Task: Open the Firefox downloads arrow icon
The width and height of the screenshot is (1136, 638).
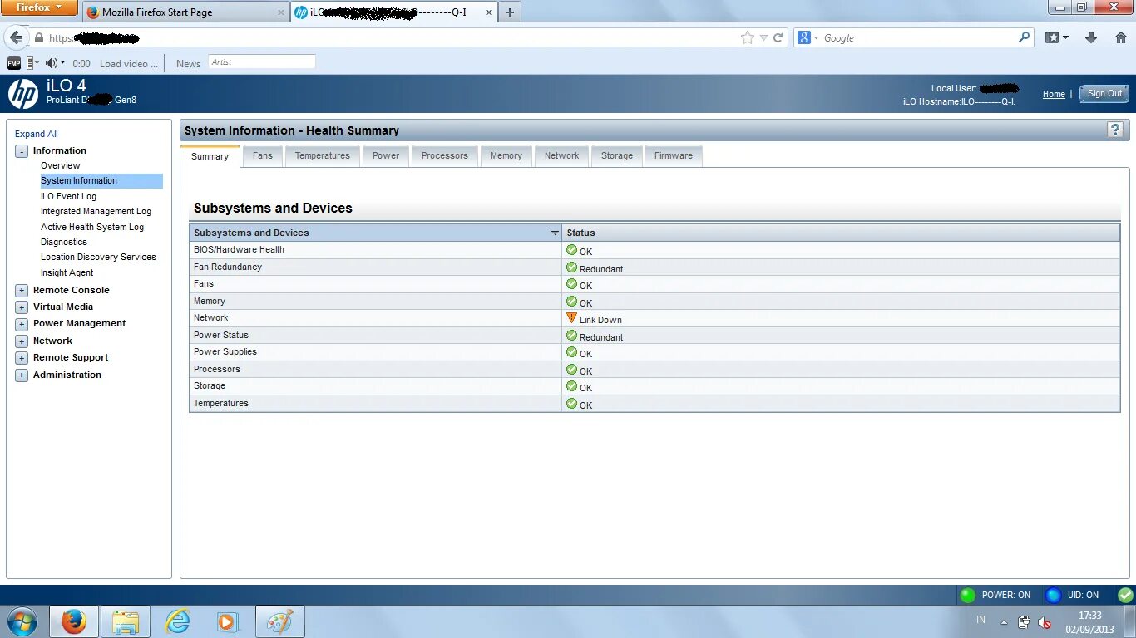Action: tap(1091, 37)
